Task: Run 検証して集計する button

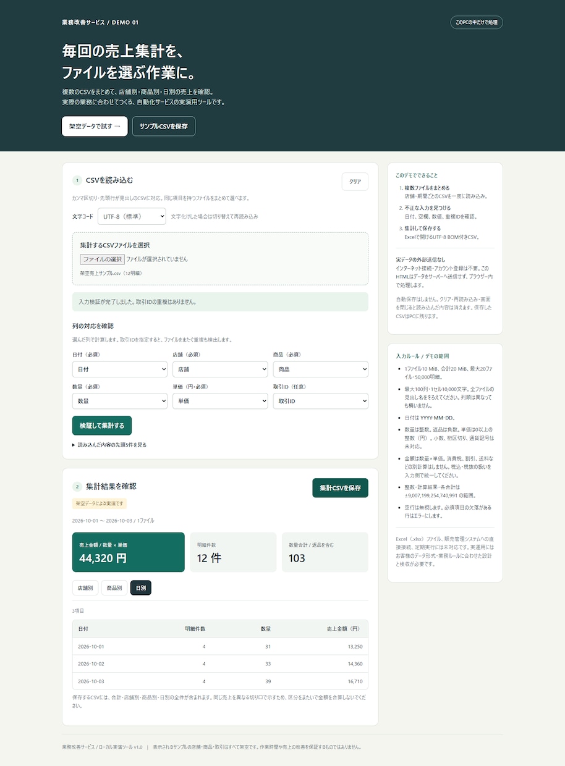Action: coord(102,426)
